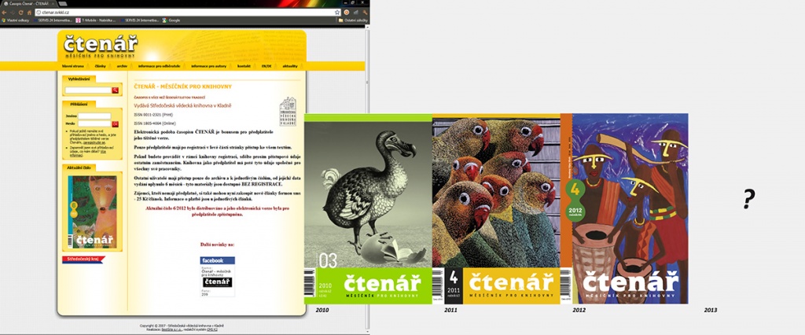Click the ČTENÁŘ - MĚSÍČNÍK PRO KNIHOVNY heading
Viewport: 805px width, 335px height.
(x=182, y=87)
